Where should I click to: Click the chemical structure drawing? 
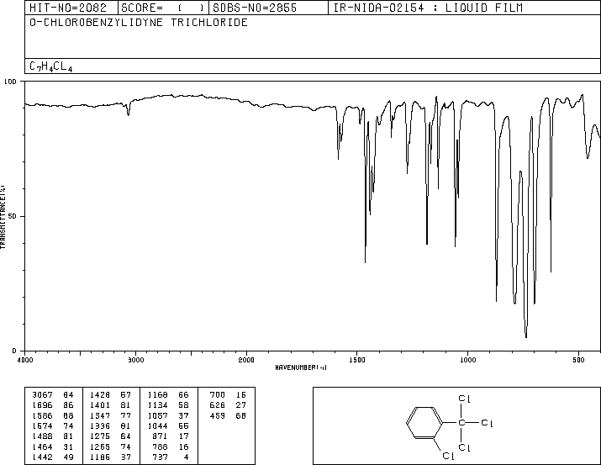[450, 426]
